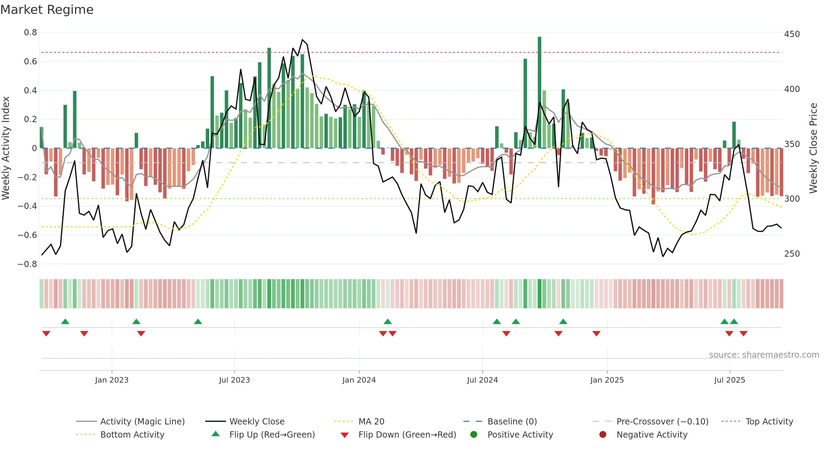Toggle Pre-Crossover (−0.10) legend entry
Image resolution: width=831 pixels, height=467 pixels.
[x=650, y=421]
